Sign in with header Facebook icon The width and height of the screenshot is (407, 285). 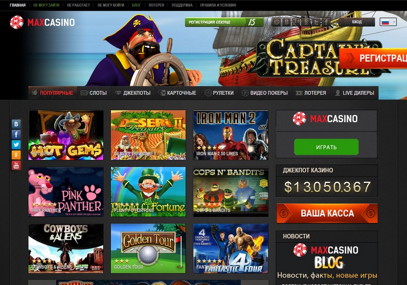coord(326,22)
